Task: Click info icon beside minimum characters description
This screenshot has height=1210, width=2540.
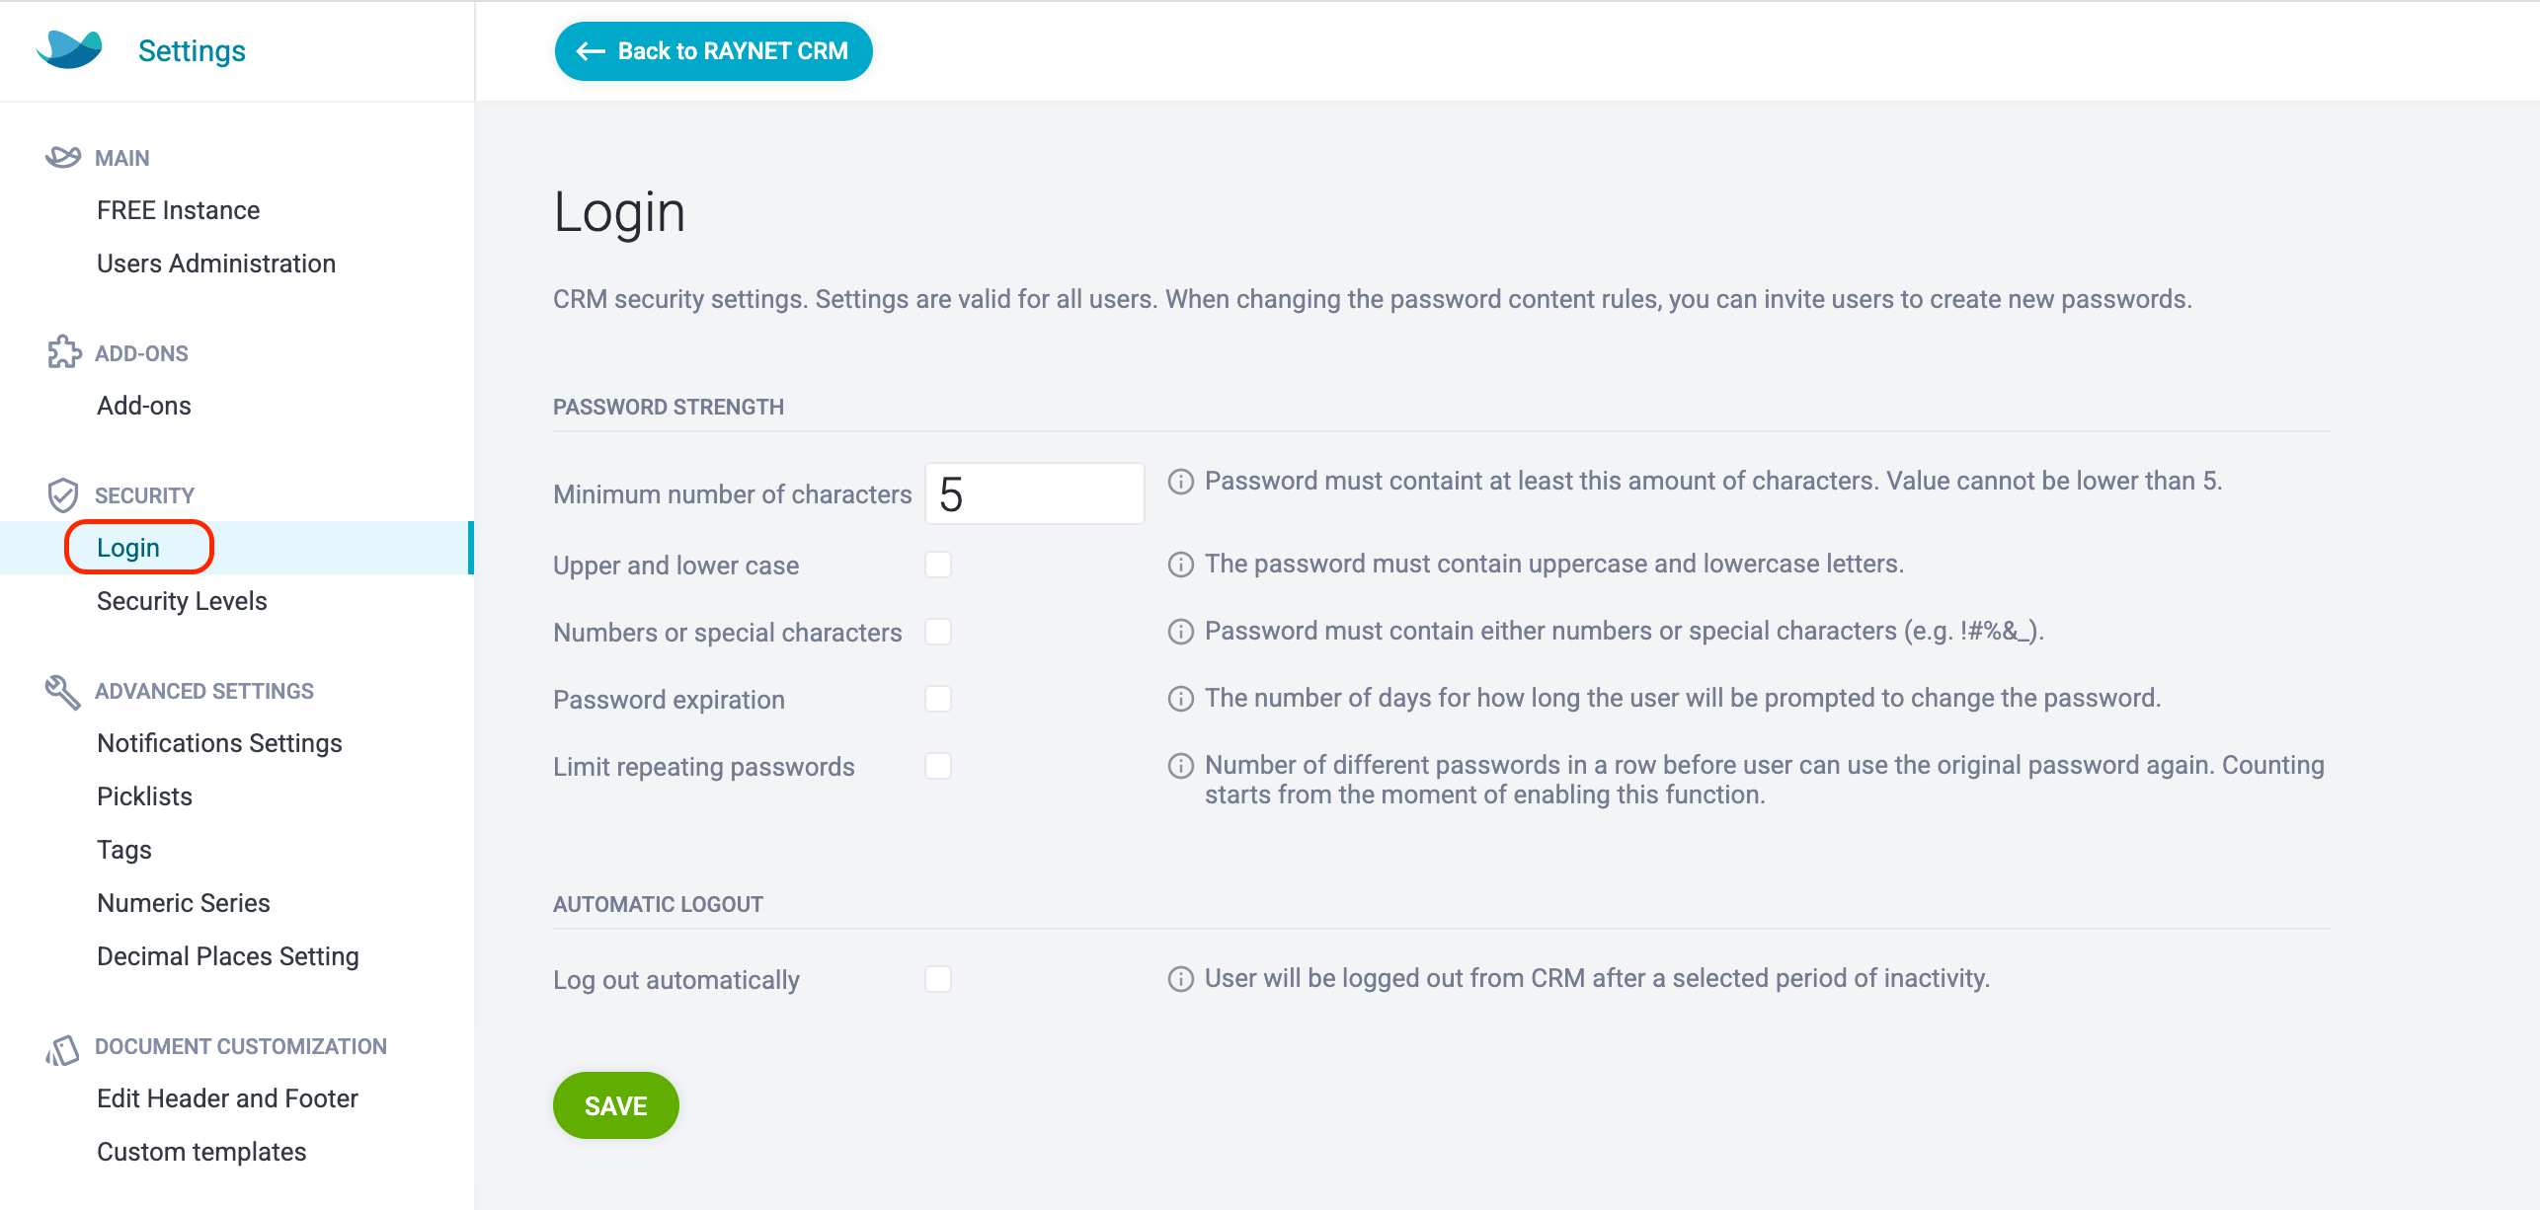Action: (x=1180, y=482)
